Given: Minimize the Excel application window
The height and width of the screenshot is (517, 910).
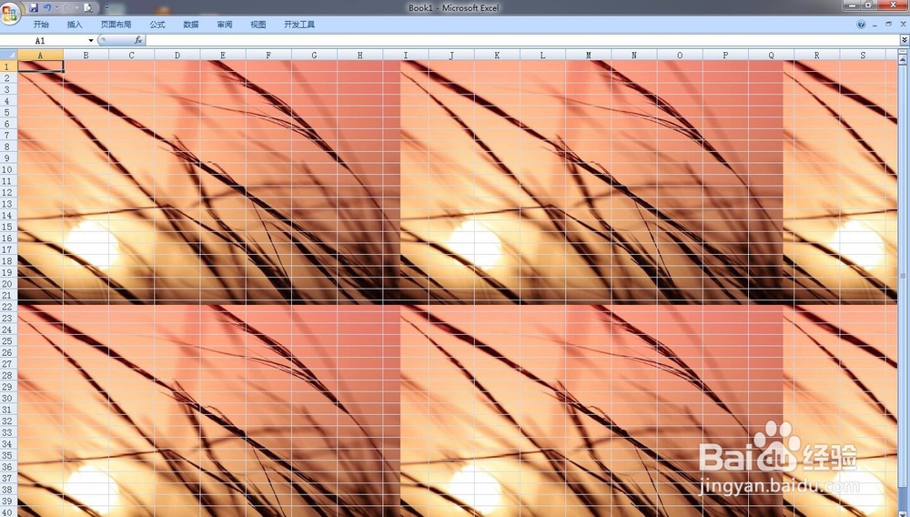Looking at the screenshot, I should (x=852, y=5).
